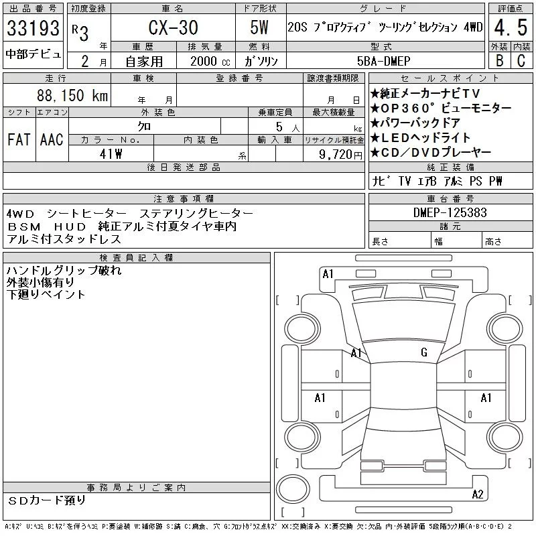
Task: Select seating capacity 5 人
Action: (287, 127)
